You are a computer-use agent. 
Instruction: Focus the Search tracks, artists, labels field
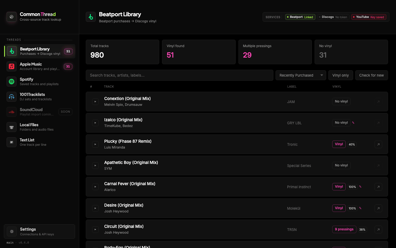pyautogui.click(x=180, y=75)
